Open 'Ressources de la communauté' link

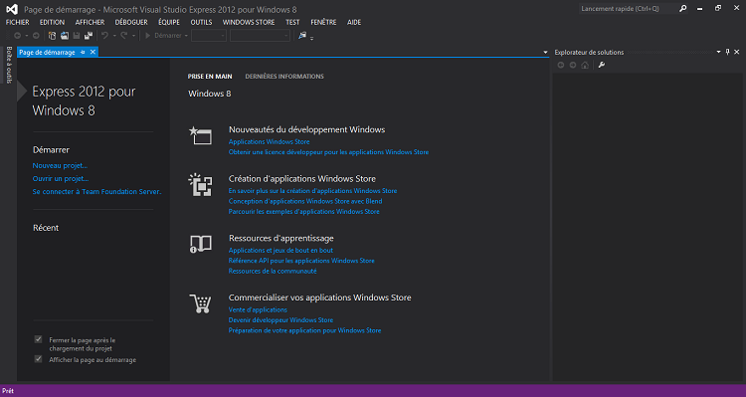(x=273, y=272)
